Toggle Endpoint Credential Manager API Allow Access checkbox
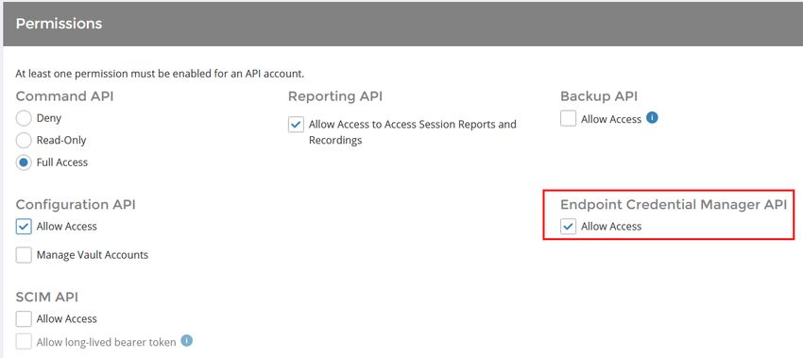 (568, 226)
